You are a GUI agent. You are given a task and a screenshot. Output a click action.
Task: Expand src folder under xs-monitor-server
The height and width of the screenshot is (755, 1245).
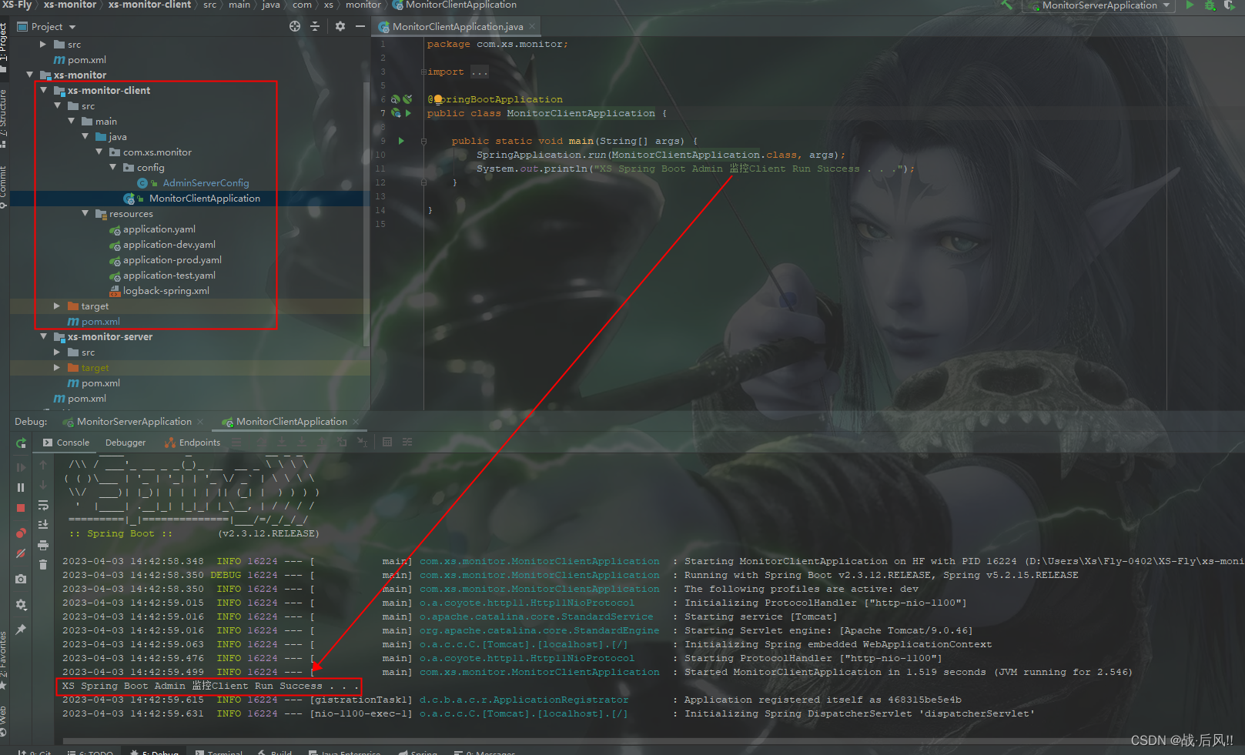tap(57, 352)
